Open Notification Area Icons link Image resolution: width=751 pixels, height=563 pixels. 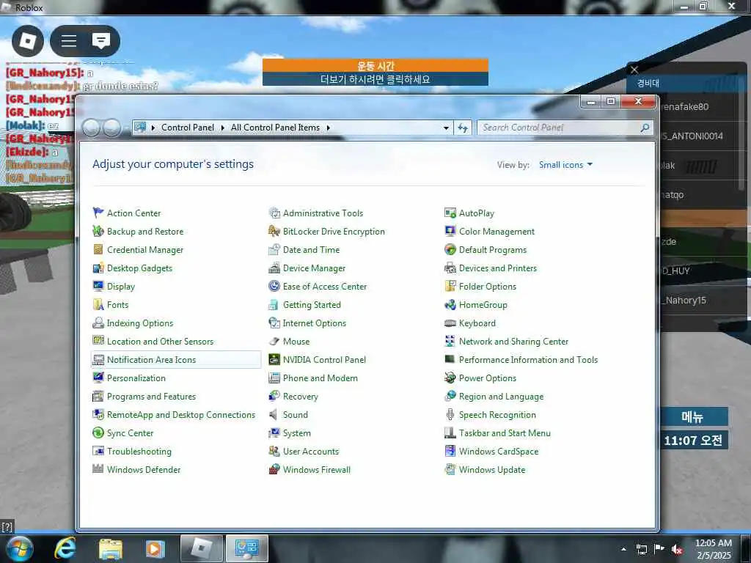151,359
